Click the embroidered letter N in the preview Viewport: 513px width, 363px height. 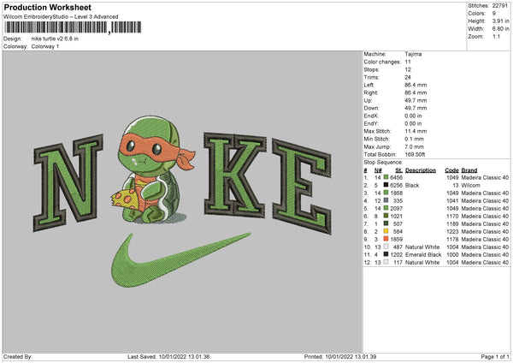(68, 181)
